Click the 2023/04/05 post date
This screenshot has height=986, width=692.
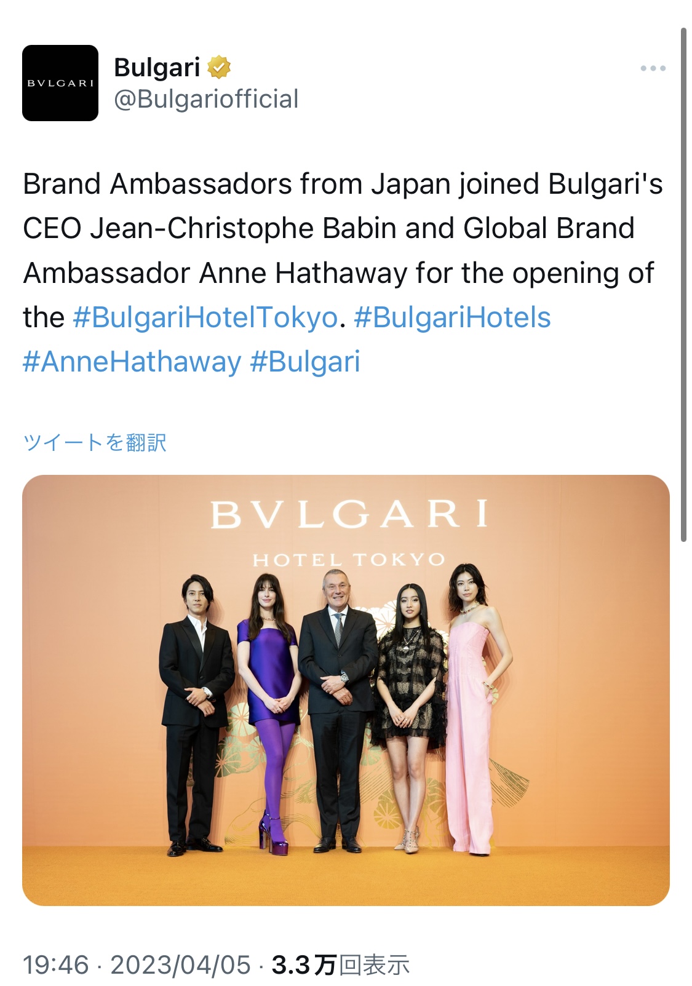click(x=180, y=964)
